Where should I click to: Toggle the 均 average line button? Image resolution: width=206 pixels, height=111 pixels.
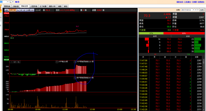tap(15, 10)
